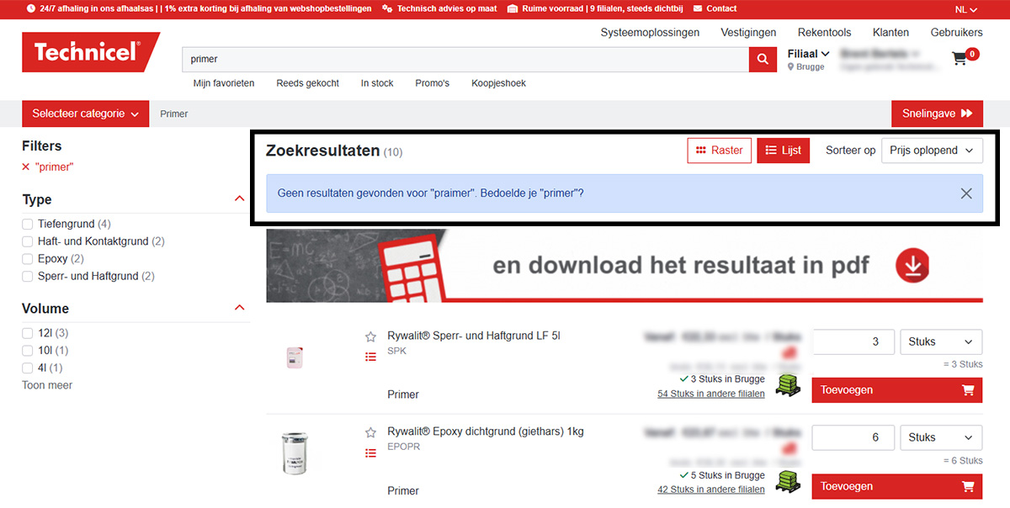Click 'Toon meer' under Volume
Viewport: 1010px width, 508px height.
click(x=47, y=385)
